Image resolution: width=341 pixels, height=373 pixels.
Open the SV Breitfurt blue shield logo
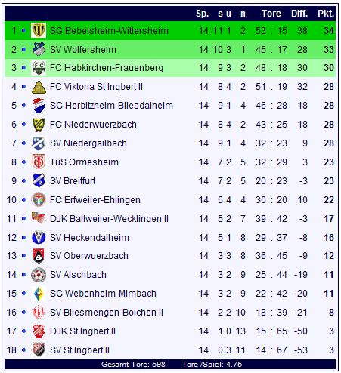coord(39,180)
